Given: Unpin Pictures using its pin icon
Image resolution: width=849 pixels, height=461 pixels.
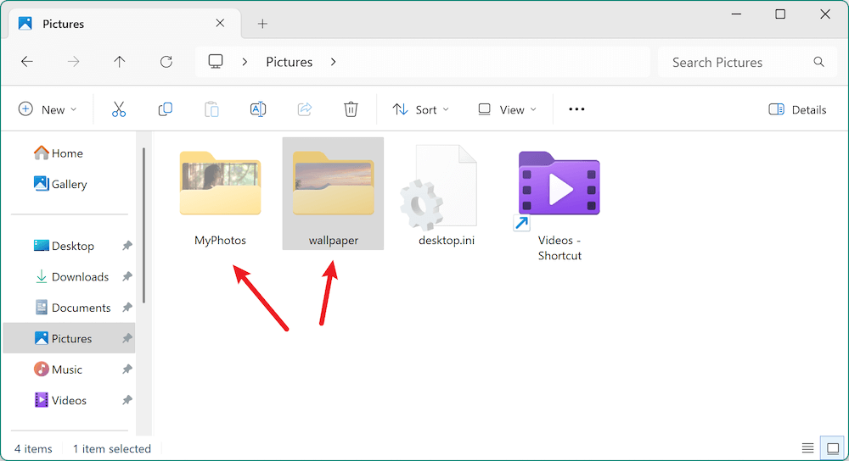Looking at the screenshot, I should coord(127,338).
